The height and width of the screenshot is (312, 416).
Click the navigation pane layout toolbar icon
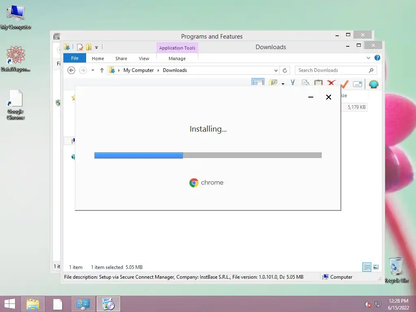[x=258, y=82]
